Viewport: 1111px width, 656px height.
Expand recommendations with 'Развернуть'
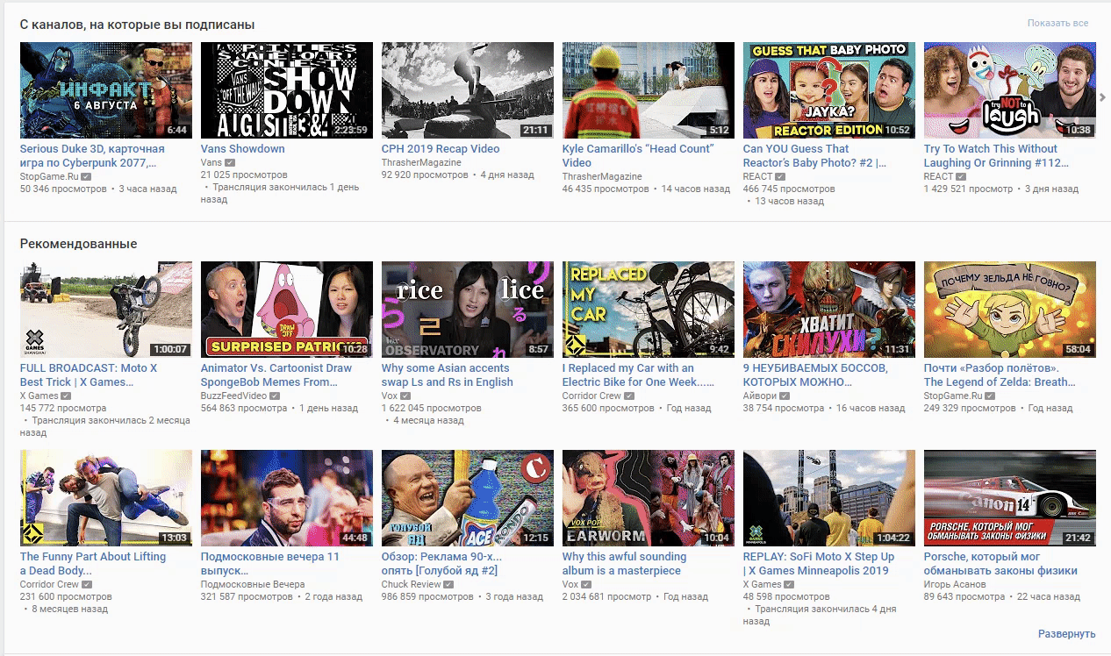tap(1066, 634)
